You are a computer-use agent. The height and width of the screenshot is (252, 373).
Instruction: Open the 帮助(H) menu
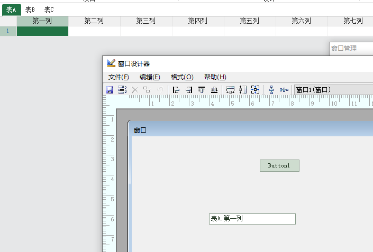(x=215, y=77)
